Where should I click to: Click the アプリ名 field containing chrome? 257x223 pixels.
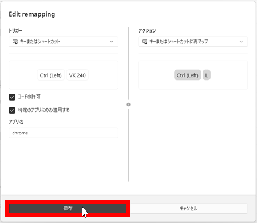coord(64,133)
